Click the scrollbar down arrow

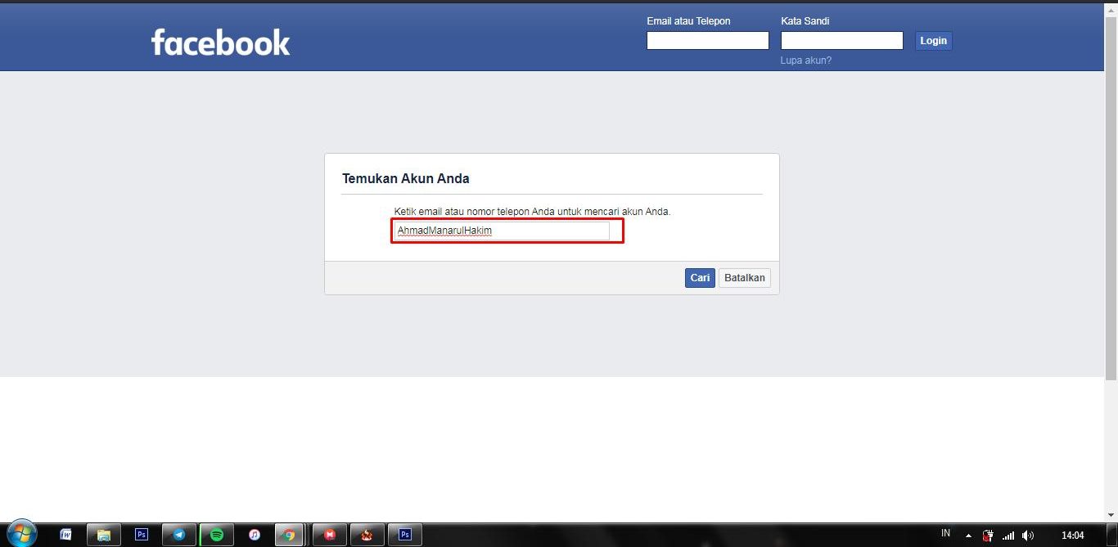[x=1111, y=514]
